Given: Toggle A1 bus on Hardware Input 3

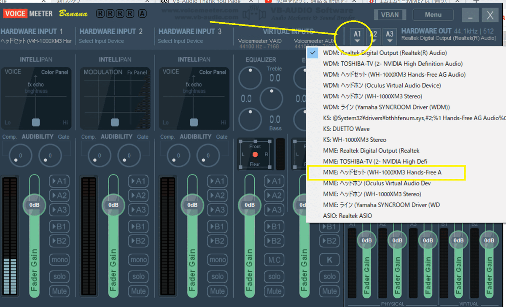Looking at the screenshot, I should coord(217,181).
